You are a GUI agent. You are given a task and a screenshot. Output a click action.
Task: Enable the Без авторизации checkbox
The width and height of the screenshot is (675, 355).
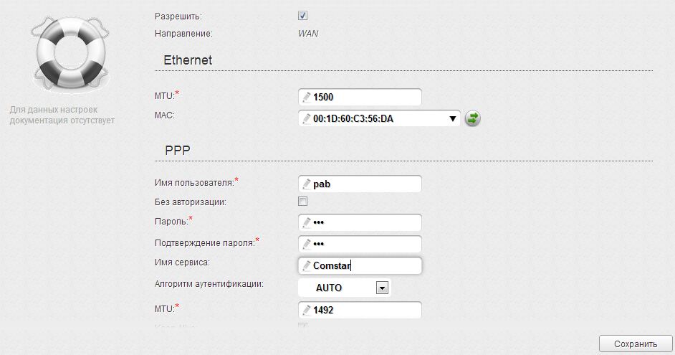(x=302, y=202)
